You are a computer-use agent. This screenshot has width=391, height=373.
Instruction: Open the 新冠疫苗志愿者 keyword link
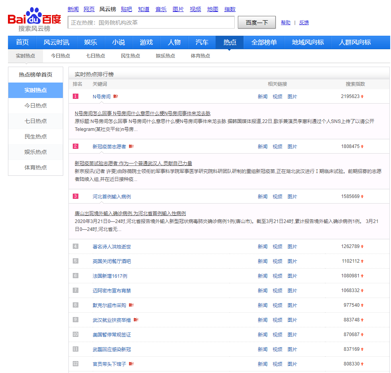click(x=109, y=146)
